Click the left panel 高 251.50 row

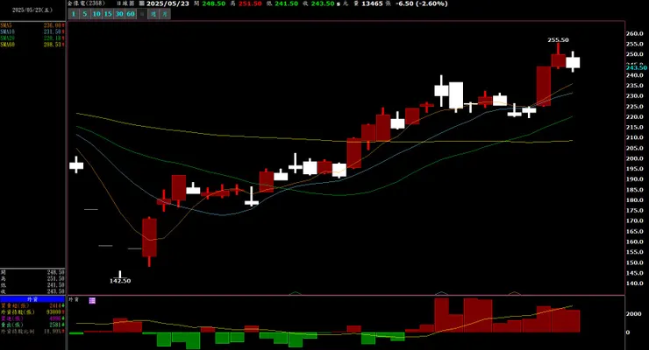click(x=32, y=278)
